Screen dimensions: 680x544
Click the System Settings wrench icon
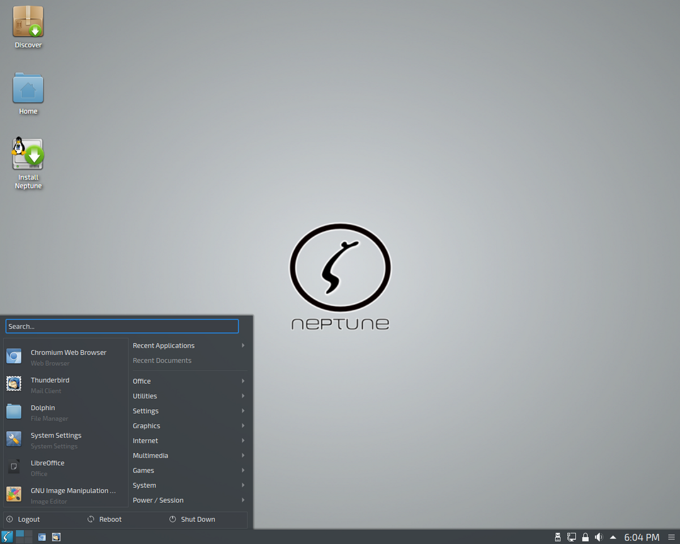coord(14,440)
